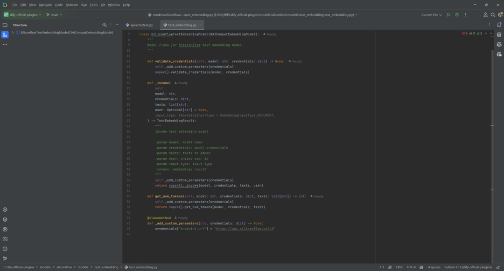Screen dimensions: 504x271
Task: Open the GitHub Copilot tool window
Action: coord(499,45)
